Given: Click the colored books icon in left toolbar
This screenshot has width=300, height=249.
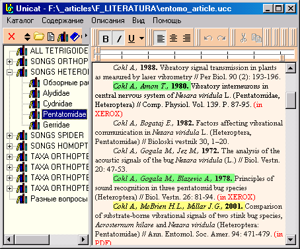Looking at the screenshot, I should (63, 37).
